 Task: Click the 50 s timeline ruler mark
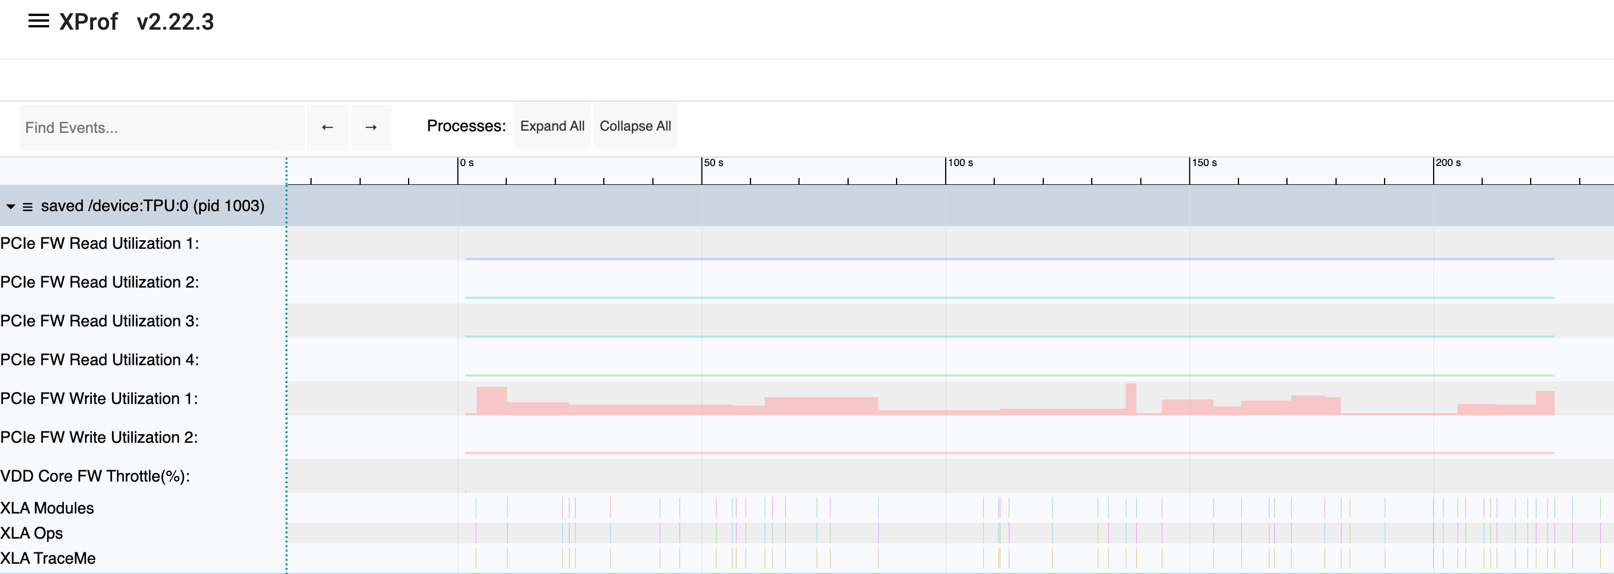click(713, 163)
